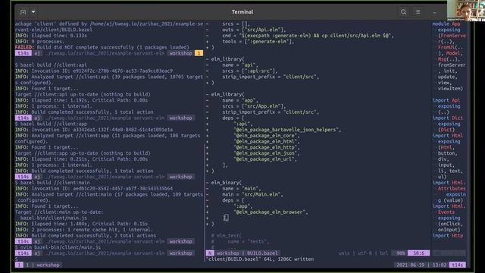485x273 pixels.
Task: Open the terminal hamburger menu
Action: pyautogui.click(x=418, y=12)
